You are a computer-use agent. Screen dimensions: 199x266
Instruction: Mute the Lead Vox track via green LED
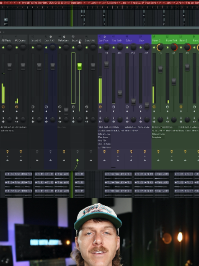(100, 48)
